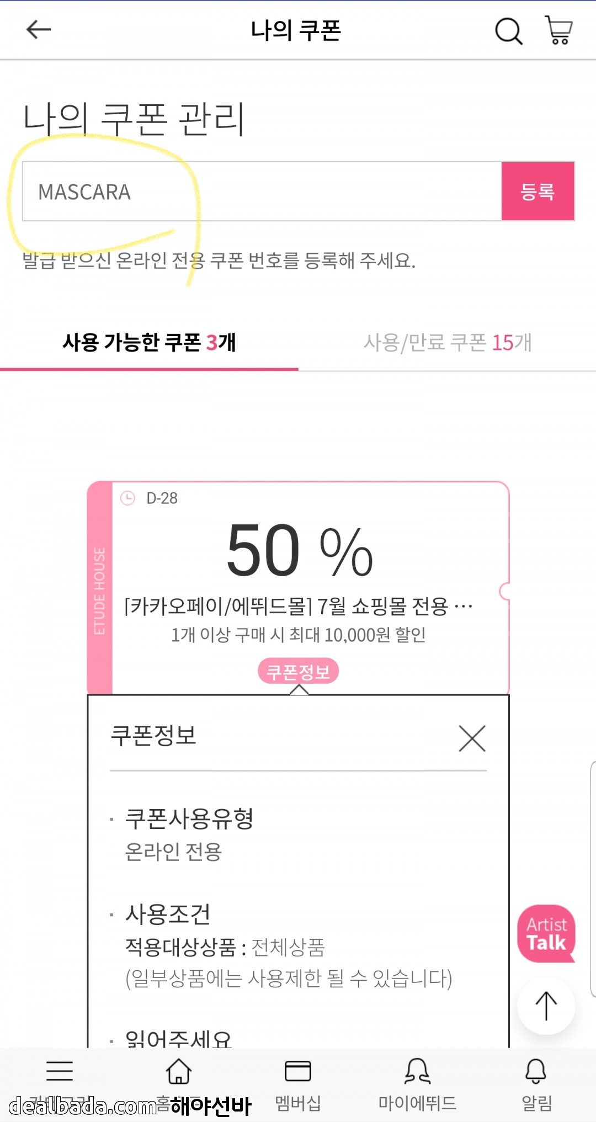Viewport: 596px width, 1122px height.
Task: Open the shopping cart
Action: [558, 30]
